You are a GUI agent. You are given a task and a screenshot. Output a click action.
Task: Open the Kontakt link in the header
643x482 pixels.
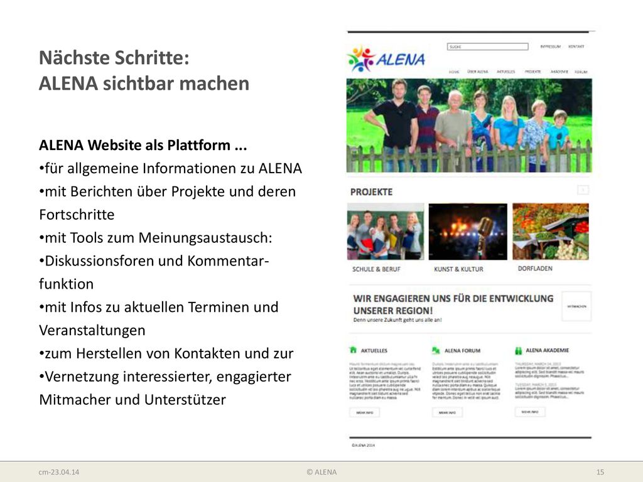(576, 46)
